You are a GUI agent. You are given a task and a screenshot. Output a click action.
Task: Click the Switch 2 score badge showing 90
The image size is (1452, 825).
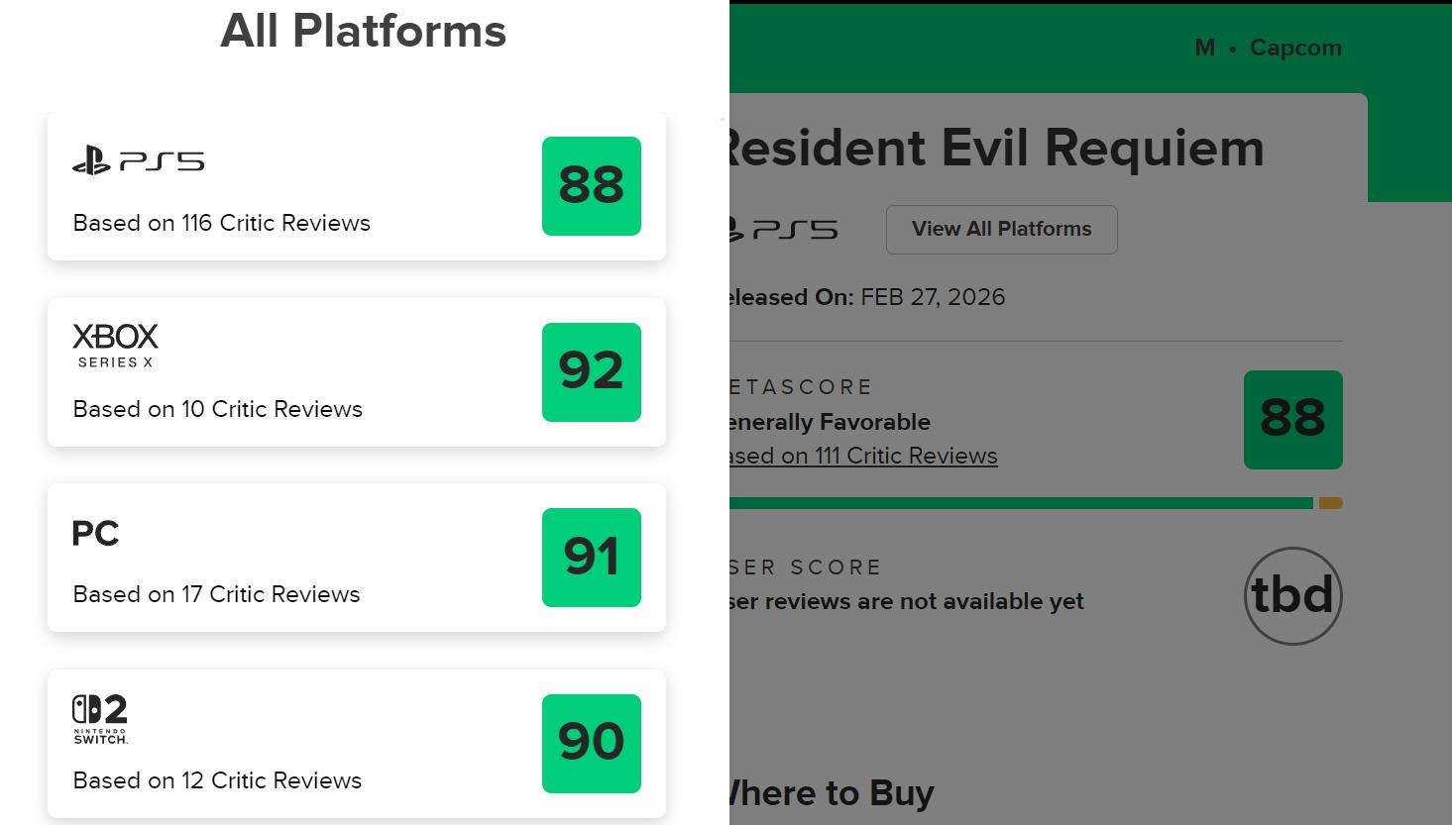pyautogui.click(x=591, y=744)
